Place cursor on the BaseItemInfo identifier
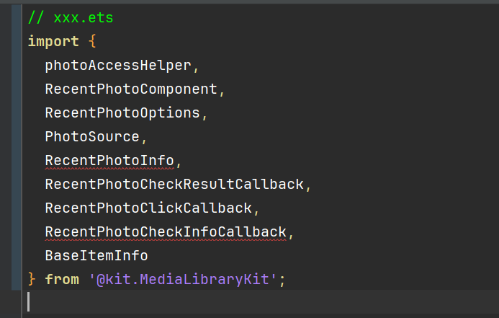 (x=96, y=255)
